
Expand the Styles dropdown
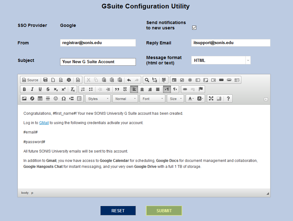point(98,99)
